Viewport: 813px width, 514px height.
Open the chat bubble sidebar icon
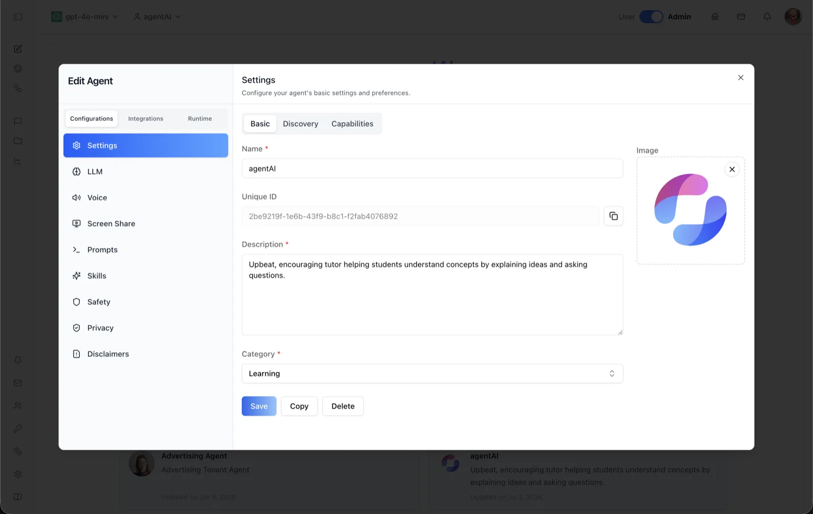pos(18,121)
